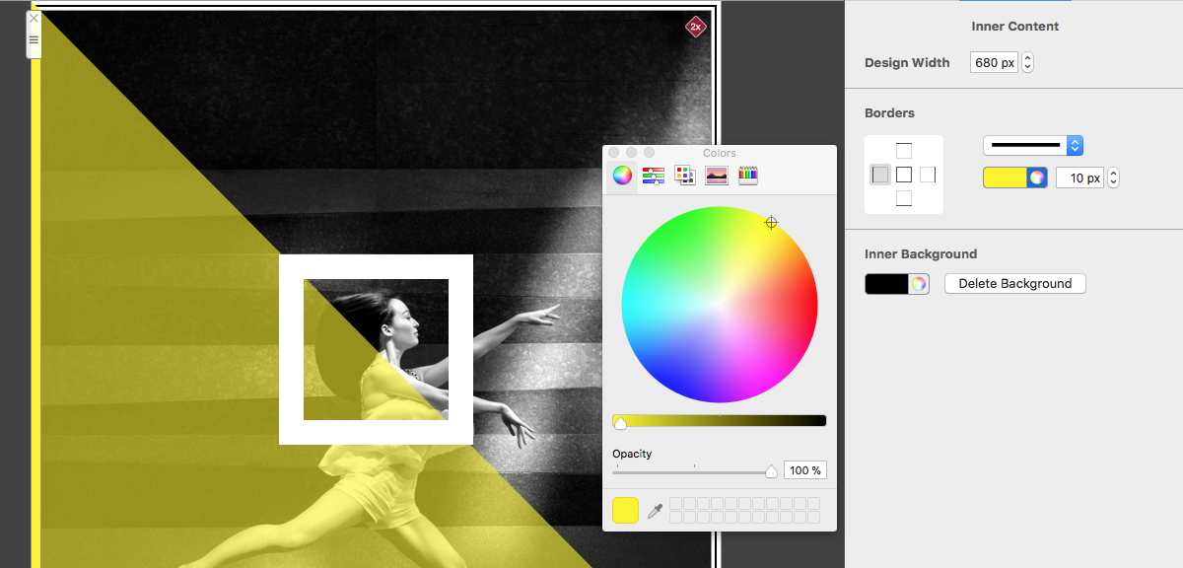Select the top border toggle

[904, 151]
